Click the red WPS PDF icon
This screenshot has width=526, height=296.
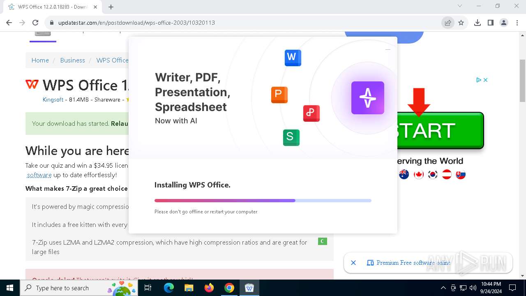click(x=311, y=113)
